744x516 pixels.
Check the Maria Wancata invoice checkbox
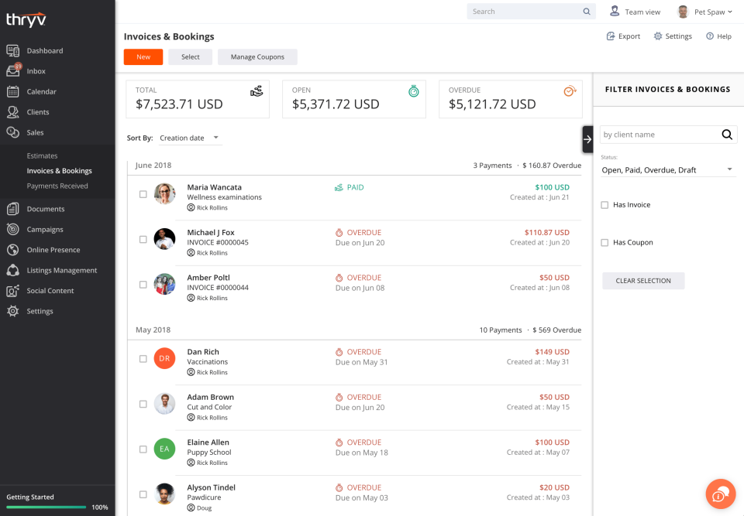click(143, 194)
